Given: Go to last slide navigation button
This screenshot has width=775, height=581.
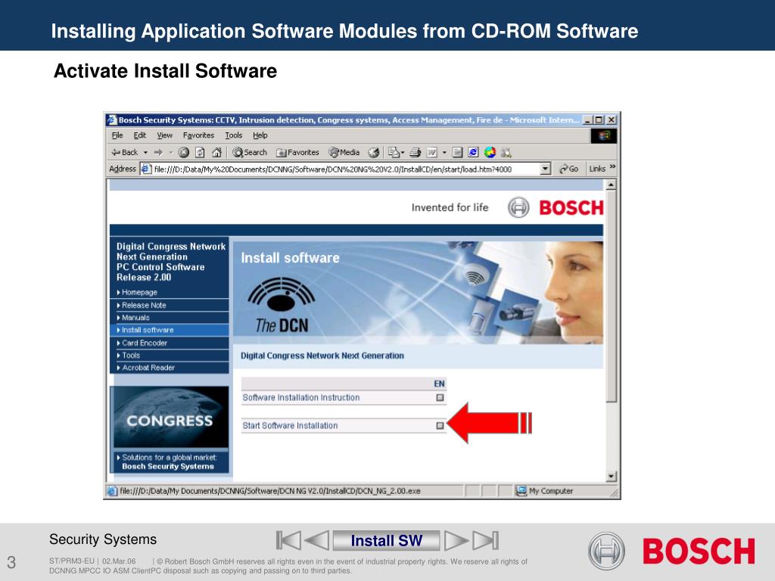Looking at the screenshot, I should tap(486, 540).
